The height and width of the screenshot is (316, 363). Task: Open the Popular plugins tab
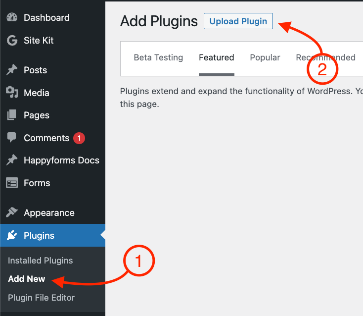(265, 57)
